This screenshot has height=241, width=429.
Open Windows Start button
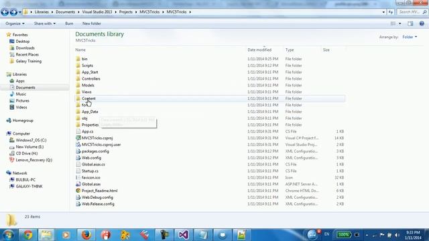click(8, 235)
